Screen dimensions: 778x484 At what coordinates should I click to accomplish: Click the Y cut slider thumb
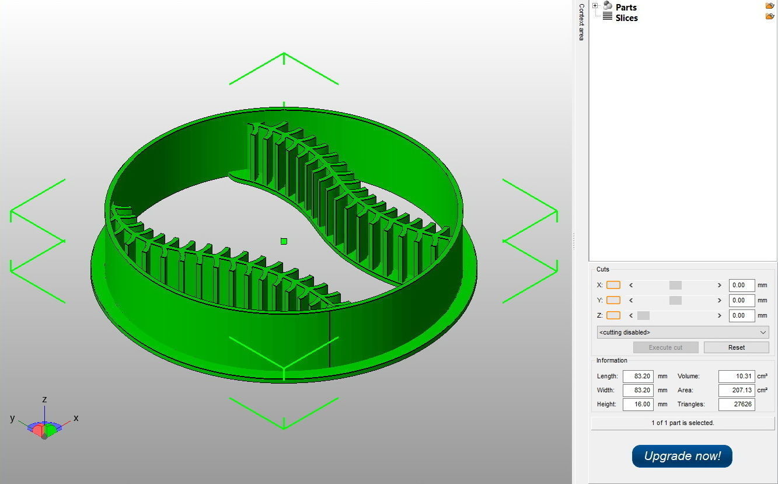tap(675, 300)
